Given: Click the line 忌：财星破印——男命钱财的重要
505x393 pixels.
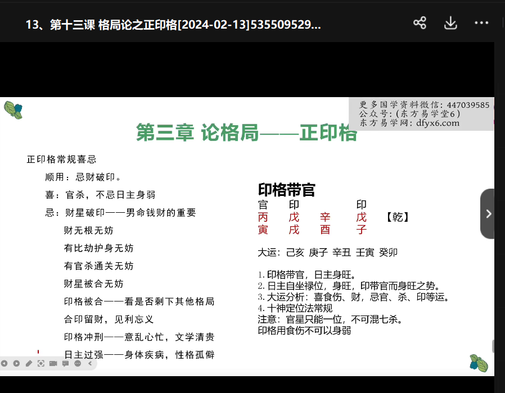Looking at the screenshot, I should pos(120,213).
